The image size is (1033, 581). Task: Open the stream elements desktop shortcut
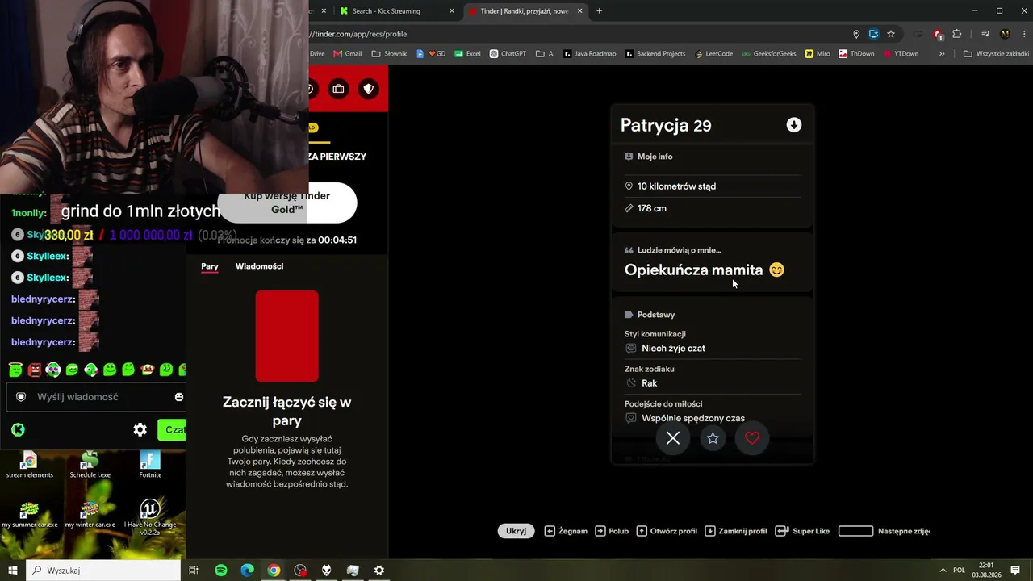point(30,466)
